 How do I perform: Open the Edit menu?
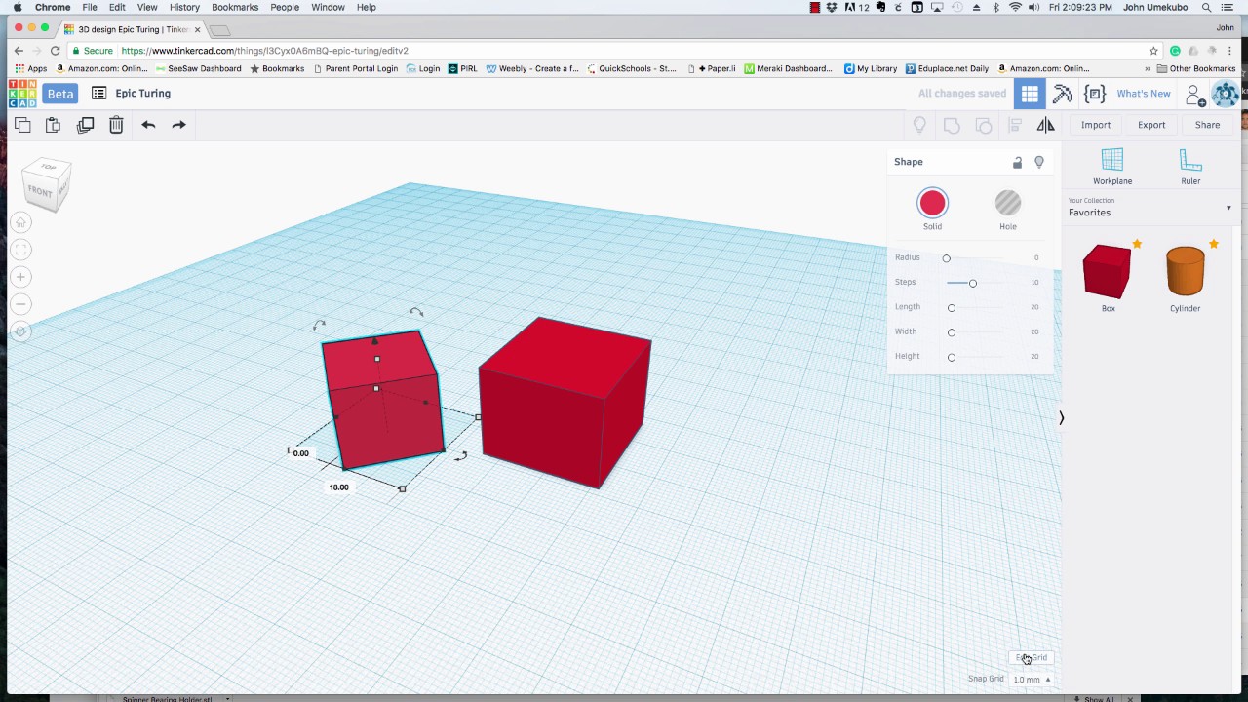click(117, 7)
